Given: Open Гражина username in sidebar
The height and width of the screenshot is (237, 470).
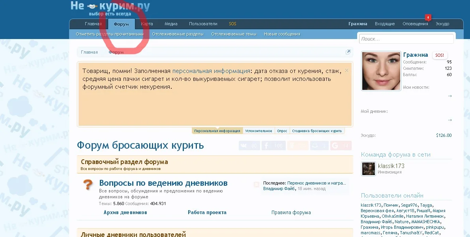Looking at the screenshot, I should point(416,55).
